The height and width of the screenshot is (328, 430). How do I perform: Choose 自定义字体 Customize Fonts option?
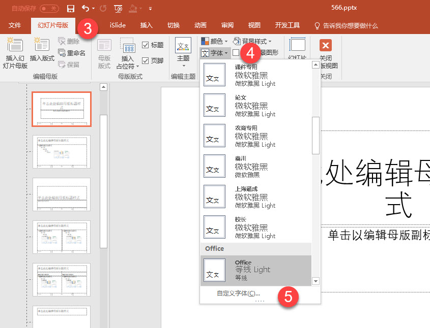coord(238,293)
